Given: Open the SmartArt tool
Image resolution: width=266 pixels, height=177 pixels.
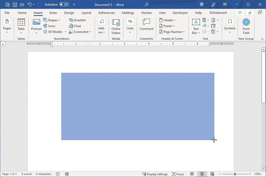Looking at the screenshot, I should 77,20.
